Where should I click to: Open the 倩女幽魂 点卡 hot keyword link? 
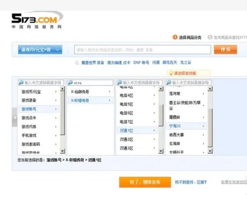[118, 62]
